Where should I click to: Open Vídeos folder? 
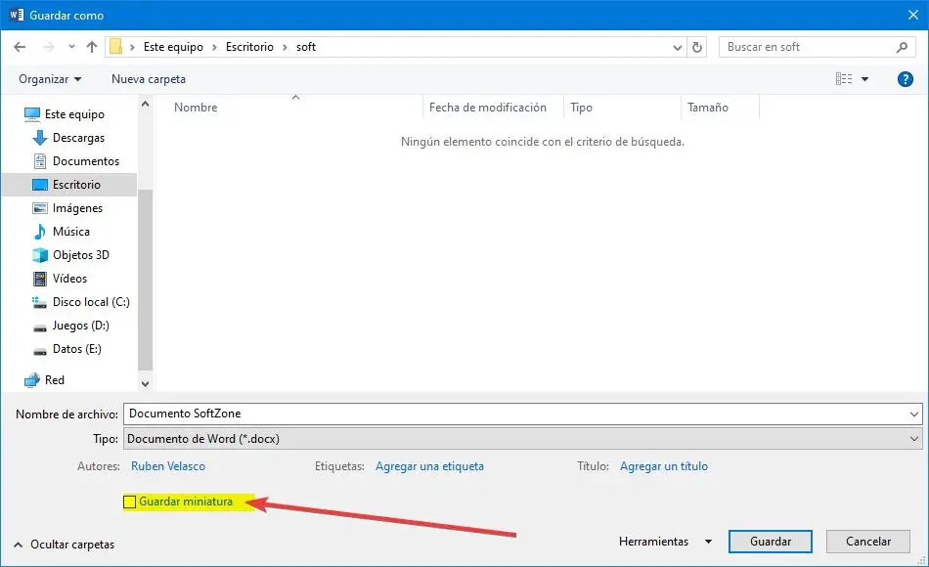coord(60,279)
